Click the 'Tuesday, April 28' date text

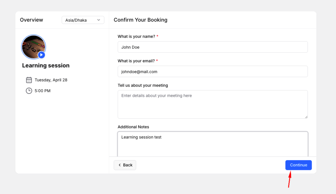[x=51, y=80]
